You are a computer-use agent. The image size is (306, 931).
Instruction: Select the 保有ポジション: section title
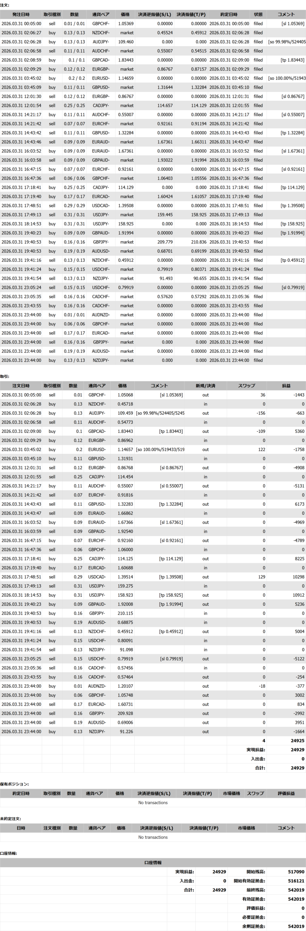pos(15,784)
